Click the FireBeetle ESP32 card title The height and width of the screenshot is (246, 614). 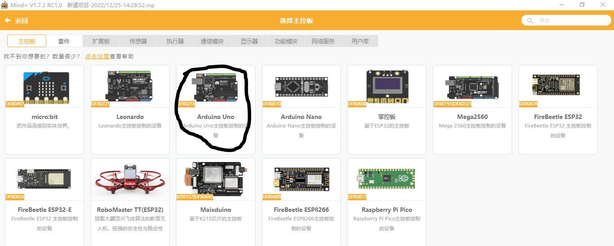[x=558, y=117]
